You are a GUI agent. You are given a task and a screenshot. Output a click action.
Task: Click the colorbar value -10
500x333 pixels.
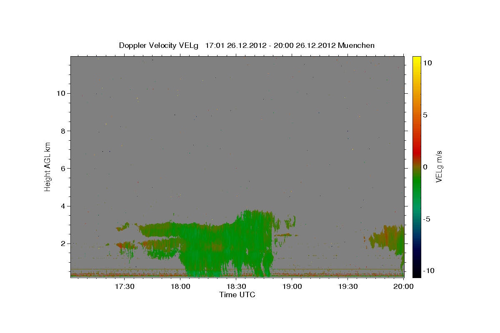tap(428, 271)
